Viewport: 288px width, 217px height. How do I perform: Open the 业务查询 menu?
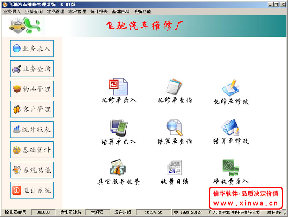coord(34,11)
